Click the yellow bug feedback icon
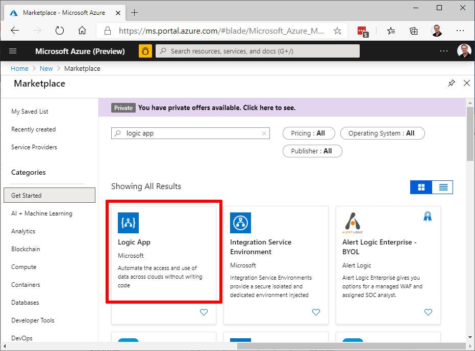 pyautogui.click(x=145, y=51)
